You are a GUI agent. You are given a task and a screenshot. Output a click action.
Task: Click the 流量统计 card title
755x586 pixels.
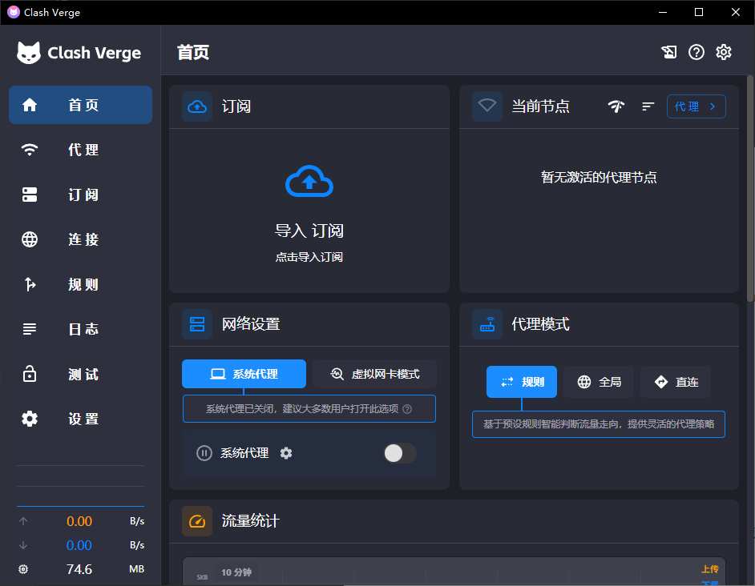click(251, 521)
